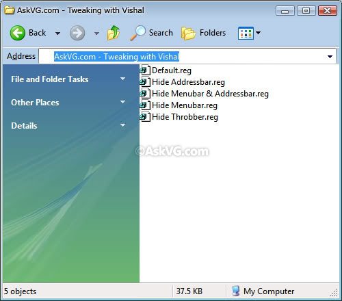Collapse the Other Places section

(122, 102)
